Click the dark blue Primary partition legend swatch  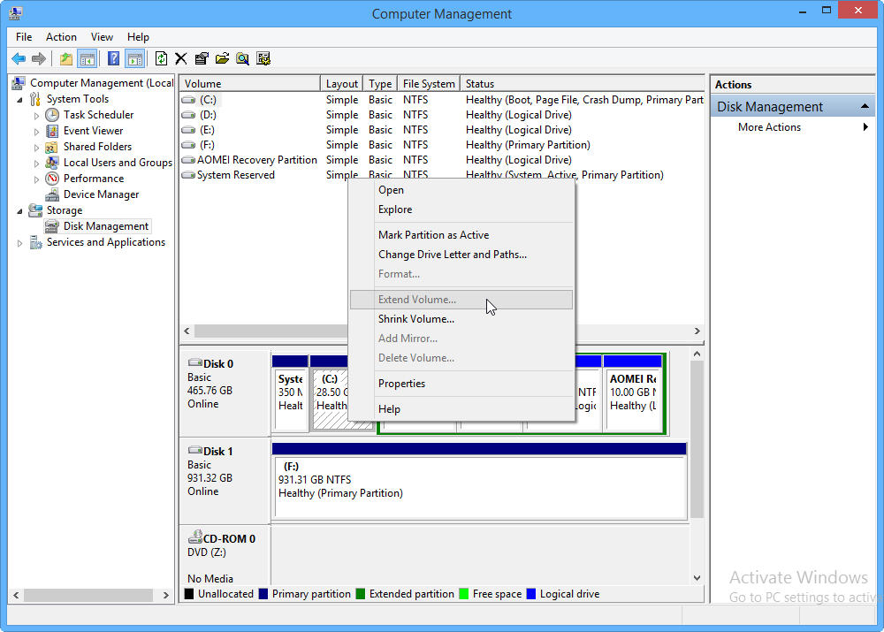pyautogui.click(x=263, y=594)
